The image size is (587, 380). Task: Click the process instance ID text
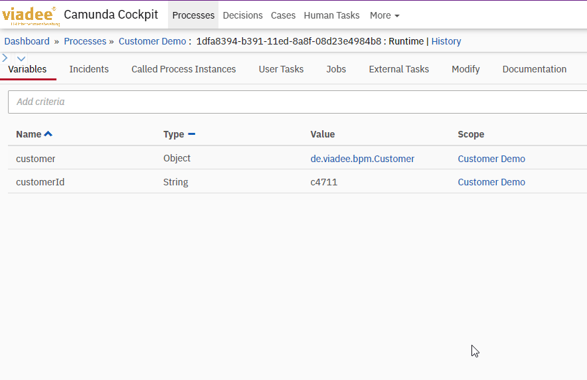[289, 41]
